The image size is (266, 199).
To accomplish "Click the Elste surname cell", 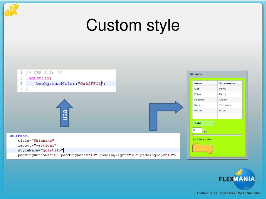I will (x=230, y=110).
